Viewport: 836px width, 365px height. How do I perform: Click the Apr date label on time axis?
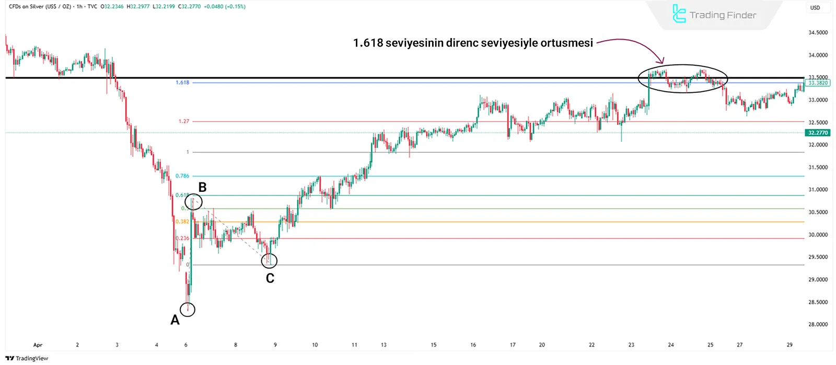point(38,345)
